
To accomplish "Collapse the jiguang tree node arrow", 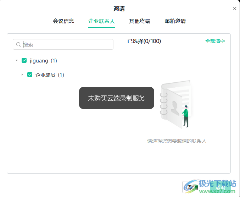I will [x=17, y=61].
